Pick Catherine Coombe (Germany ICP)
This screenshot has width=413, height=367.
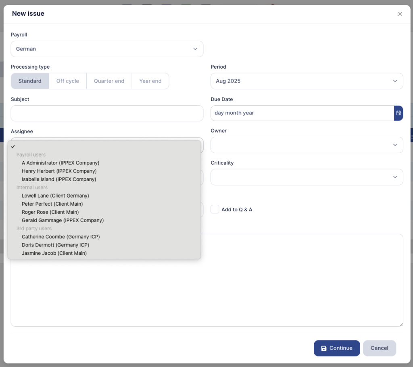[x=60, y=237]
